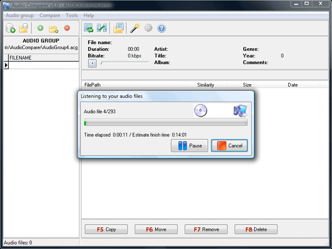The image size is (332, 249).
Task: Click the '0 kbps' bitrate value
Action: coord(134,56)
